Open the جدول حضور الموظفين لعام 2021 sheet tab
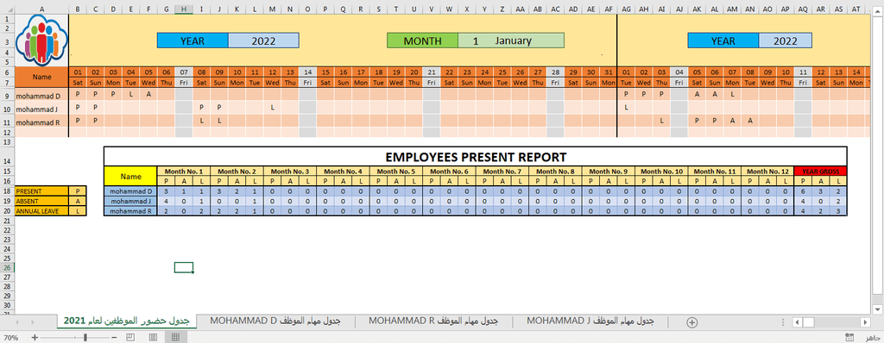Image resolution: width=884 pixels, height=343 pixels. click(x=126, y=321)
